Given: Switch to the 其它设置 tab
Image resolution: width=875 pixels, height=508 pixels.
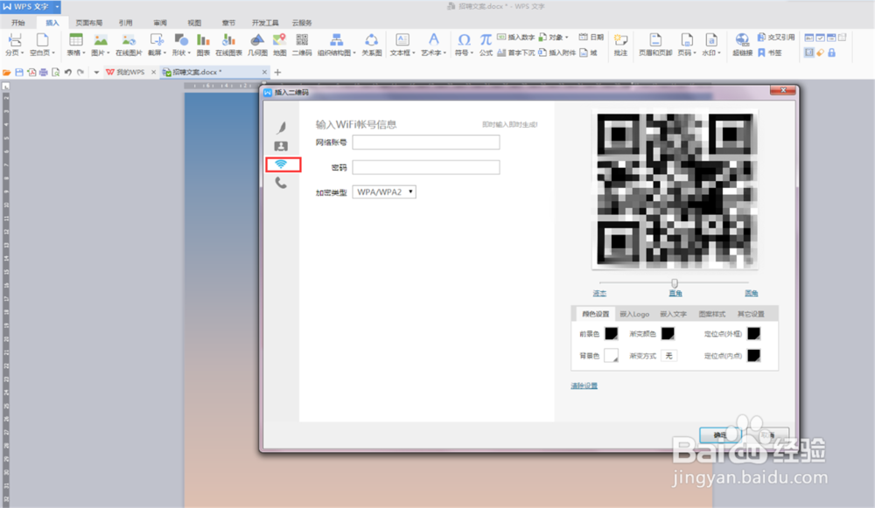Looking at the screenshot, I should (751, 314).
